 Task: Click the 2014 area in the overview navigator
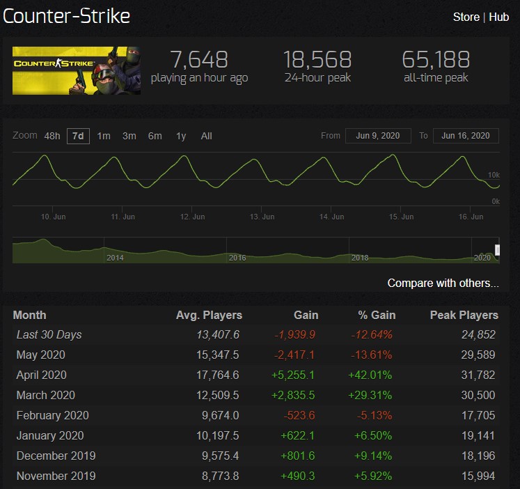115,258
